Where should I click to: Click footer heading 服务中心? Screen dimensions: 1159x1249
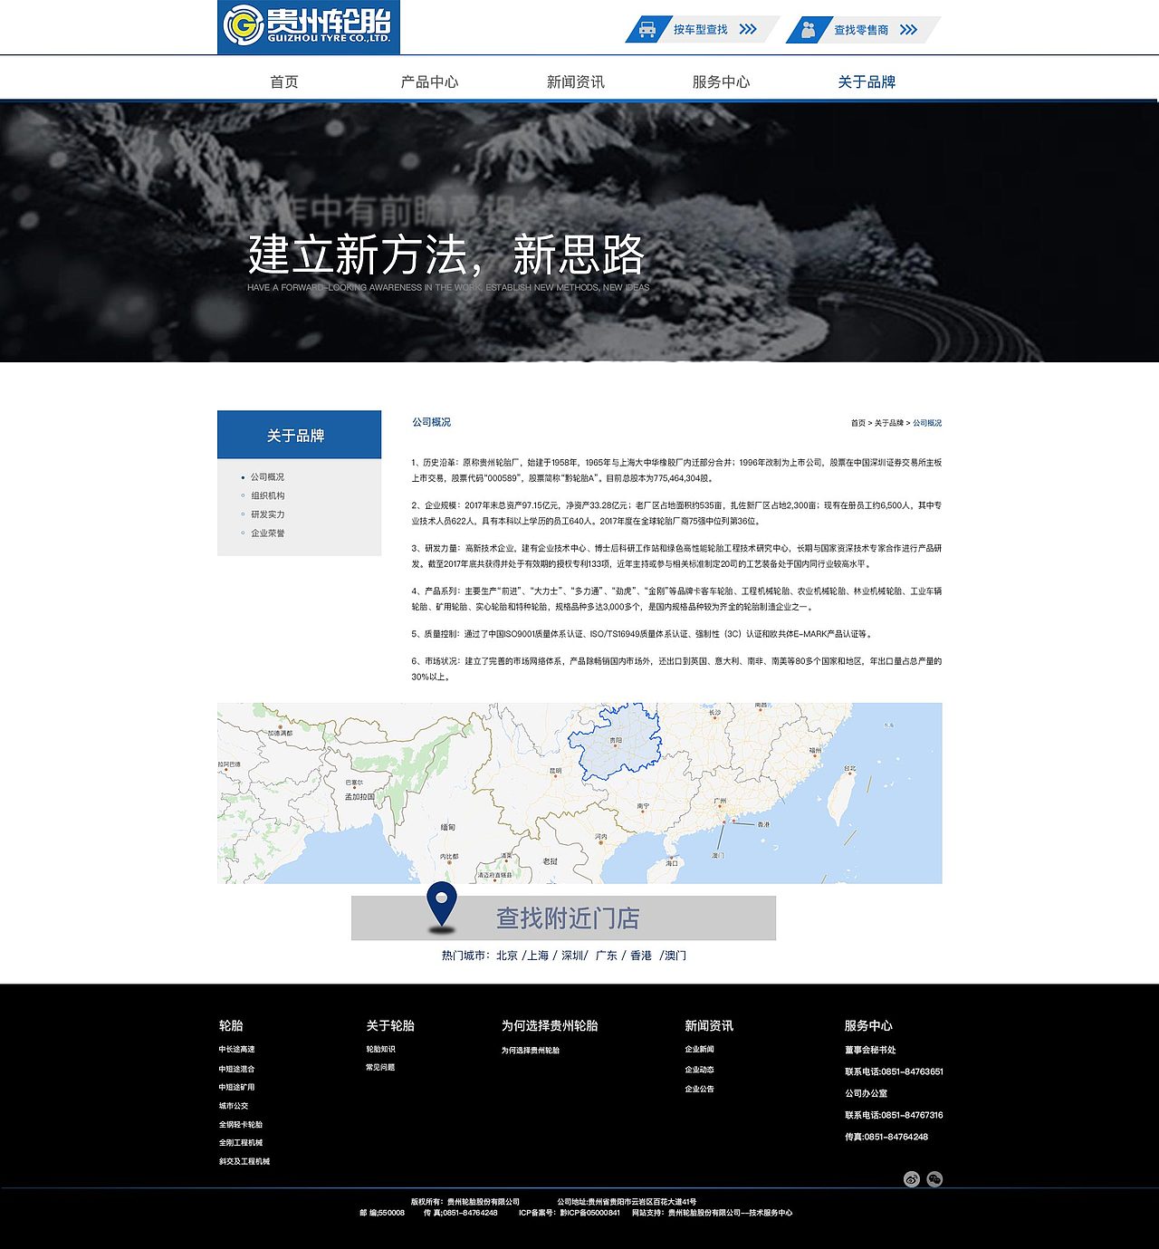coord(868,1025)
